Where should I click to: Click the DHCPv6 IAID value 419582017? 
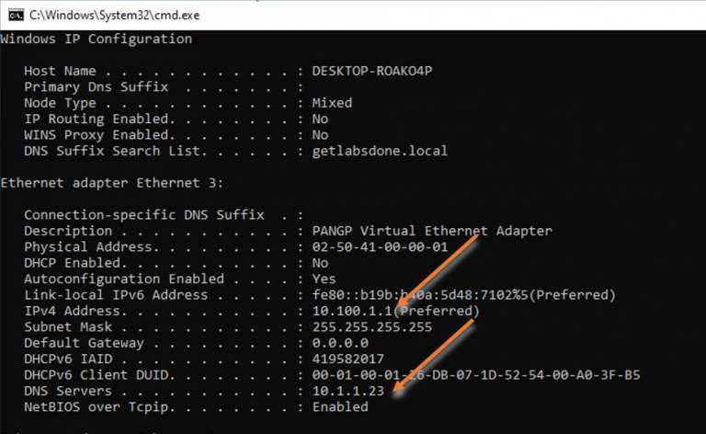tap(348, 359)
